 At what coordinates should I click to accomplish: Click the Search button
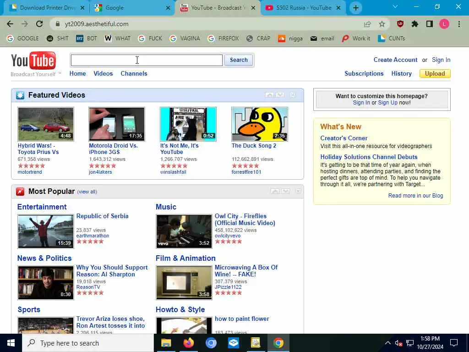pos(239,60)
